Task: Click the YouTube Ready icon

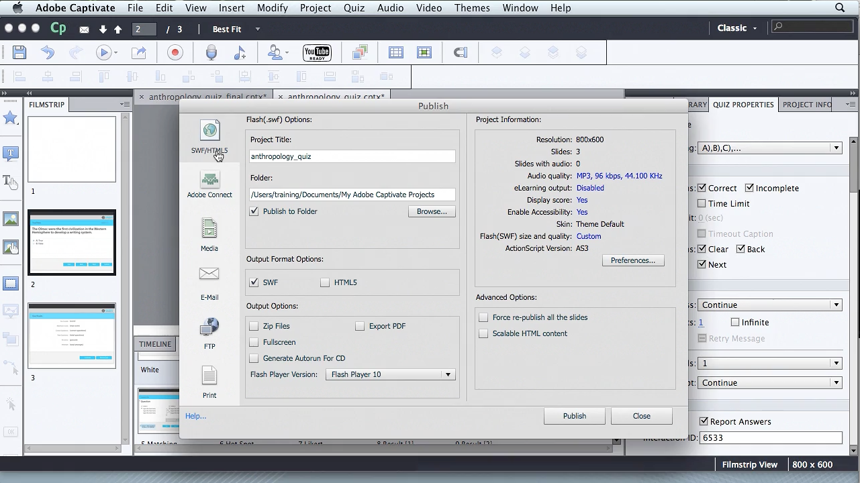Action: 317,53
